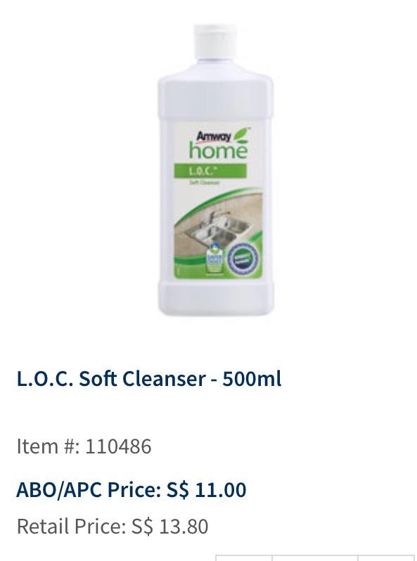Open the L.O.C. Soft Cleanser bottle image
The image size is (417, 561).
click(x=216, y=170)
